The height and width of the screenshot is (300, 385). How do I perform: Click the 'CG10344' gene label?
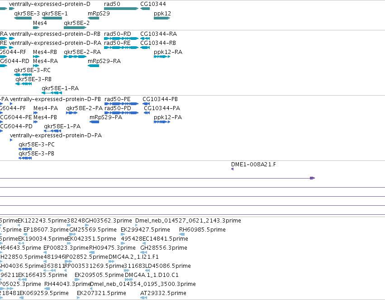(x=153, y=4)
